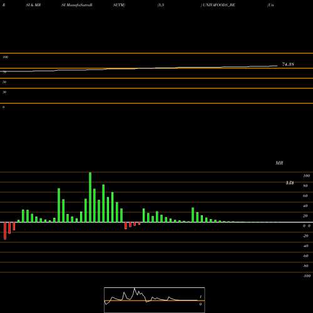Click the 74.38 RSI value label
The image size is (313, 313).
(288, 64)
